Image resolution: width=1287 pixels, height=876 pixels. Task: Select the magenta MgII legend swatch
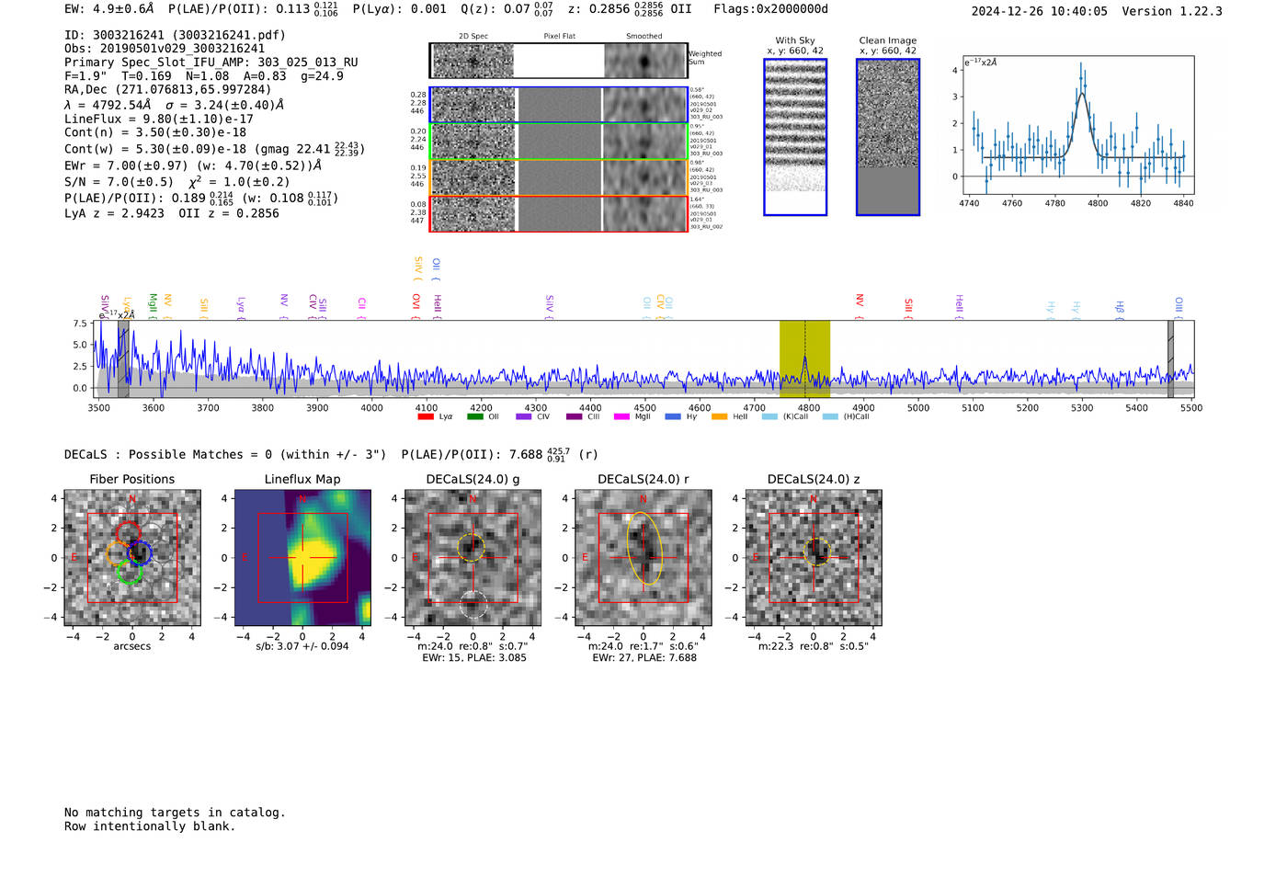[x=621, y=417]
